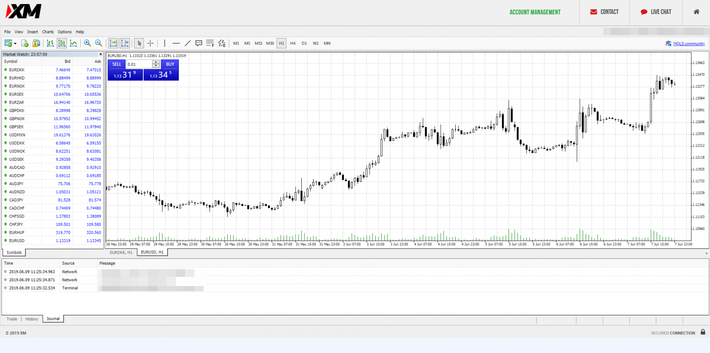Select the vertical line drawing tool

click(165, 43)
